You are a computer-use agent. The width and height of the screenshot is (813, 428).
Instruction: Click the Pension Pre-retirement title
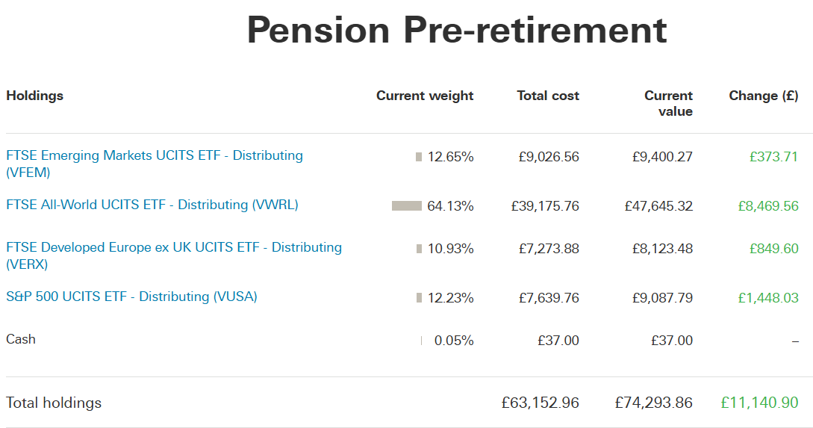(x=457, y=30)
